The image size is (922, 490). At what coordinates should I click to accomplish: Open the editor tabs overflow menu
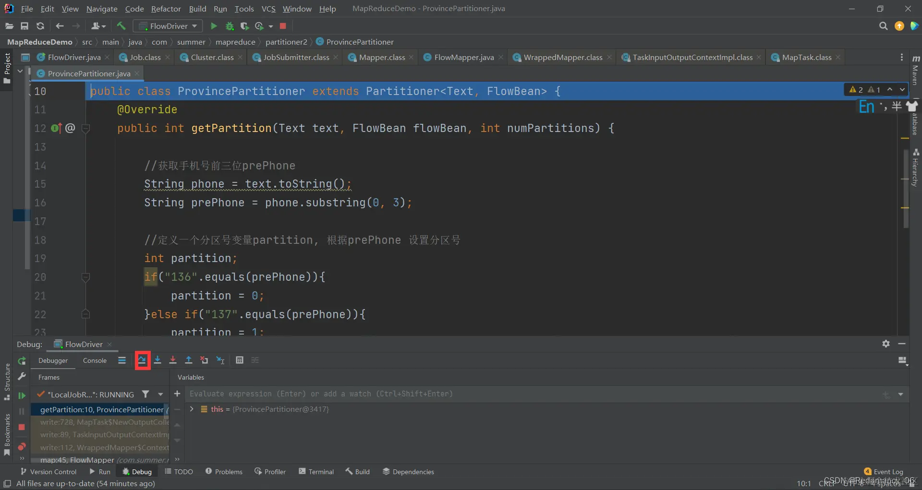tap(901, 57)
